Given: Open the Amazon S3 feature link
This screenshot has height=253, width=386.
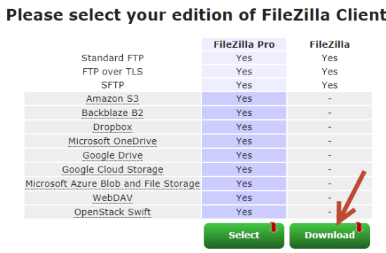Looking at the screenshot, I should (112, 98).
